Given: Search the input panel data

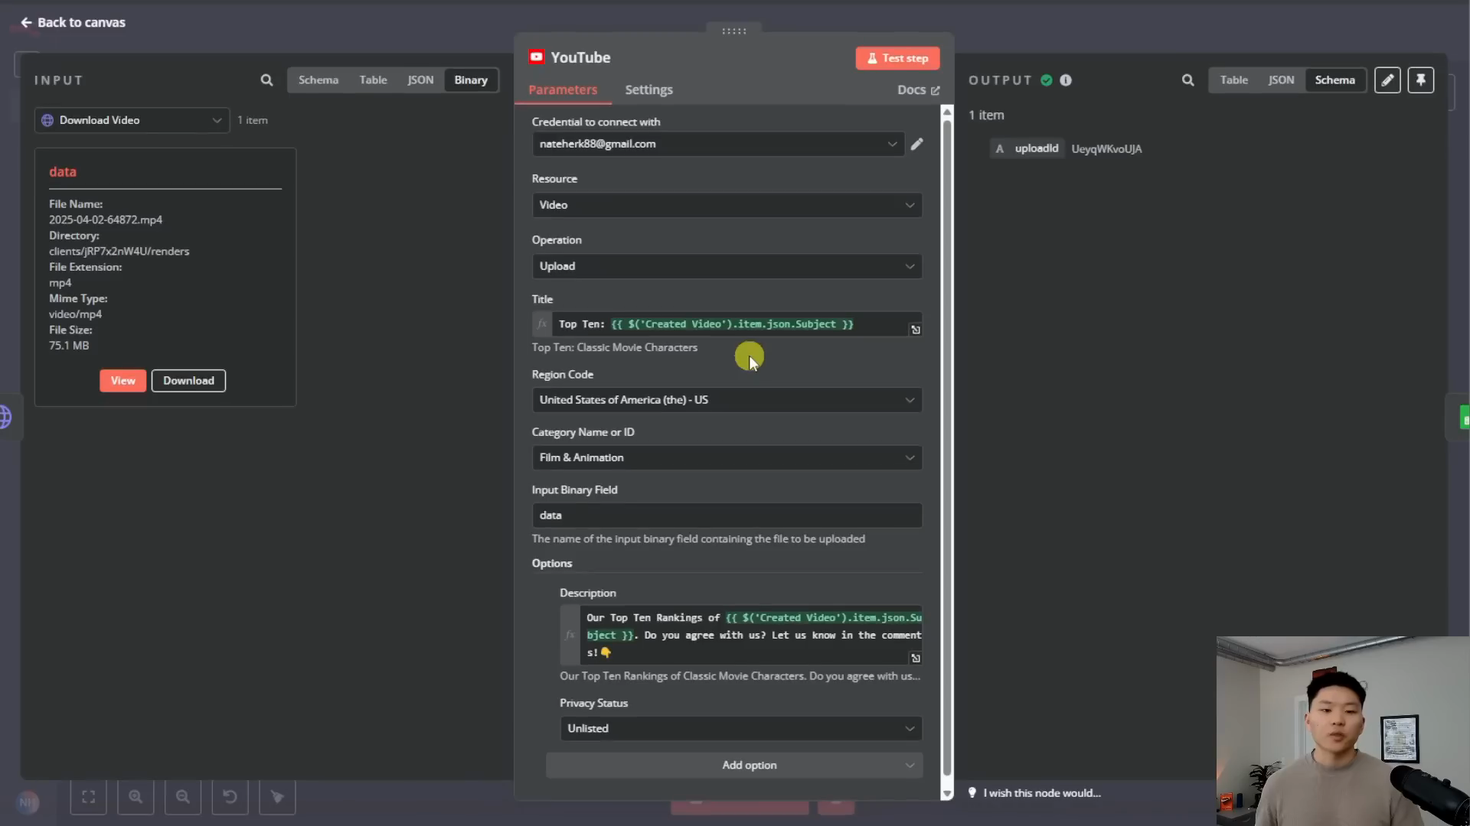Looking at the screenshot, I should (x=266, y=80).
